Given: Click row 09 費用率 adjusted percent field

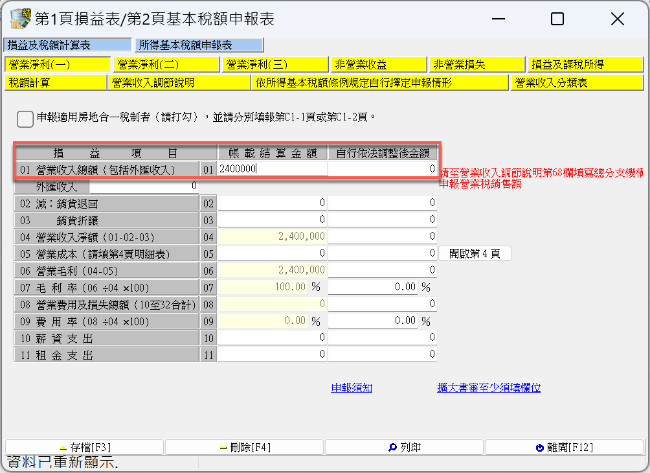Looking at the screenshot, I should pos(373,321).
